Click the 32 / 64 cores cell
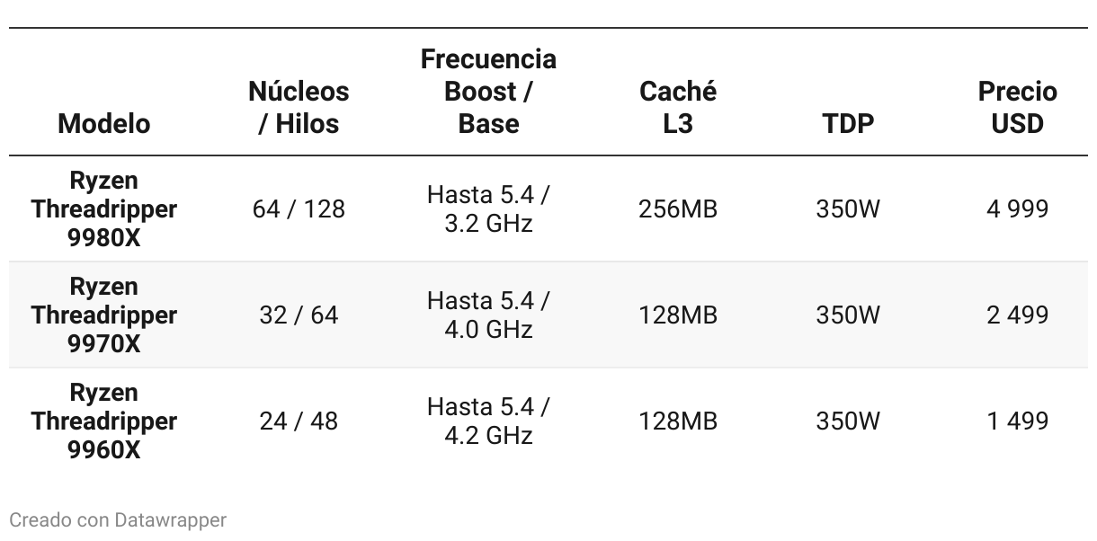 (x=299, y=315)
